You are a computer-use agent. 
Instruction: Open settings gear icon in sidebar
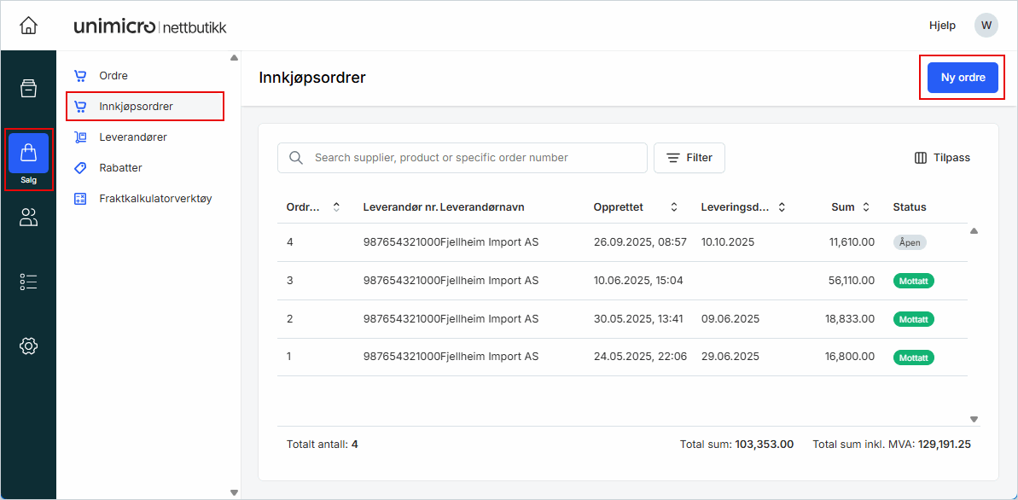point(28,346)
